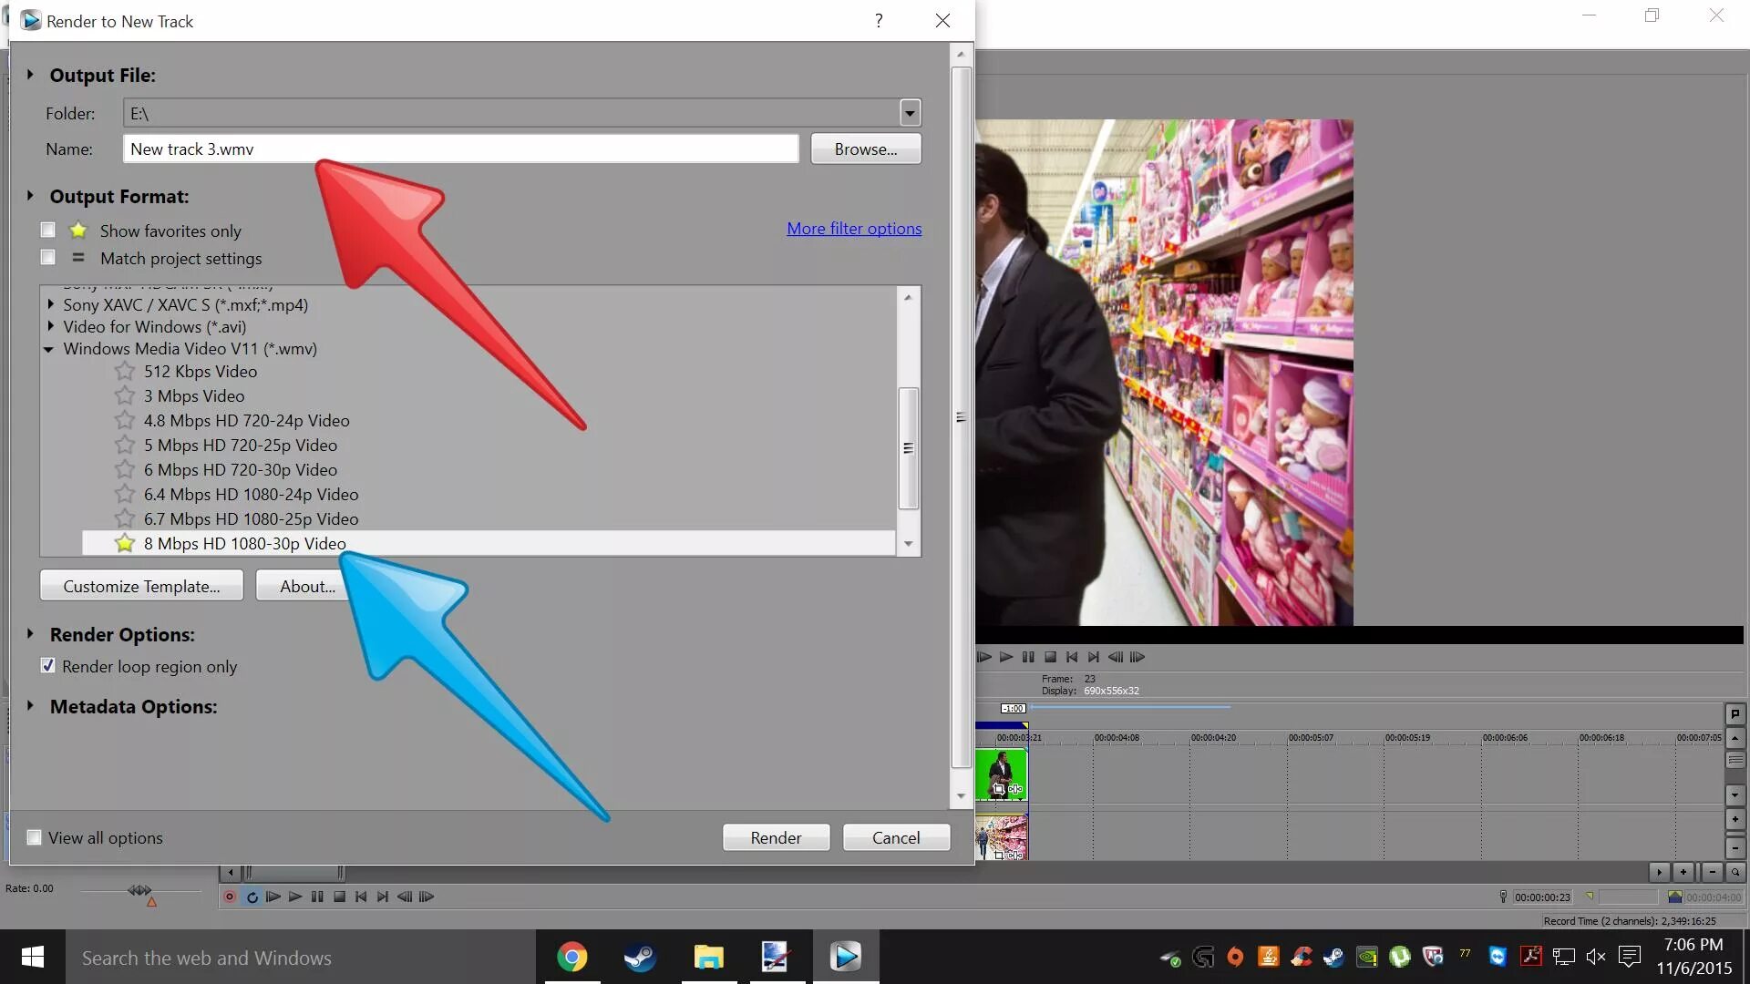
Task: Select 6 Mbps HD 720-30p Video template
Action: point(240,470)
